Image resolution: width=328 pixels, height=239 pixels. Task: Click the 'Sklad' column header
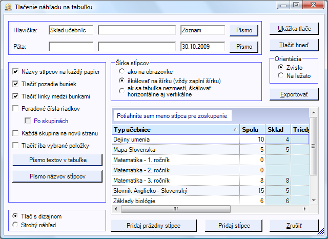pos(278,130)
